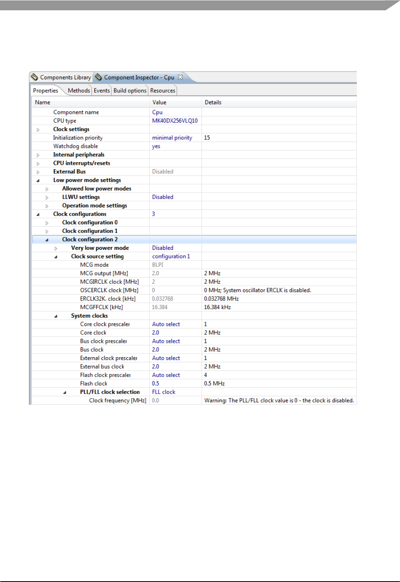Expand Allowed low power modes
This screenshot has width=400, height=582.
click(47, 189)
